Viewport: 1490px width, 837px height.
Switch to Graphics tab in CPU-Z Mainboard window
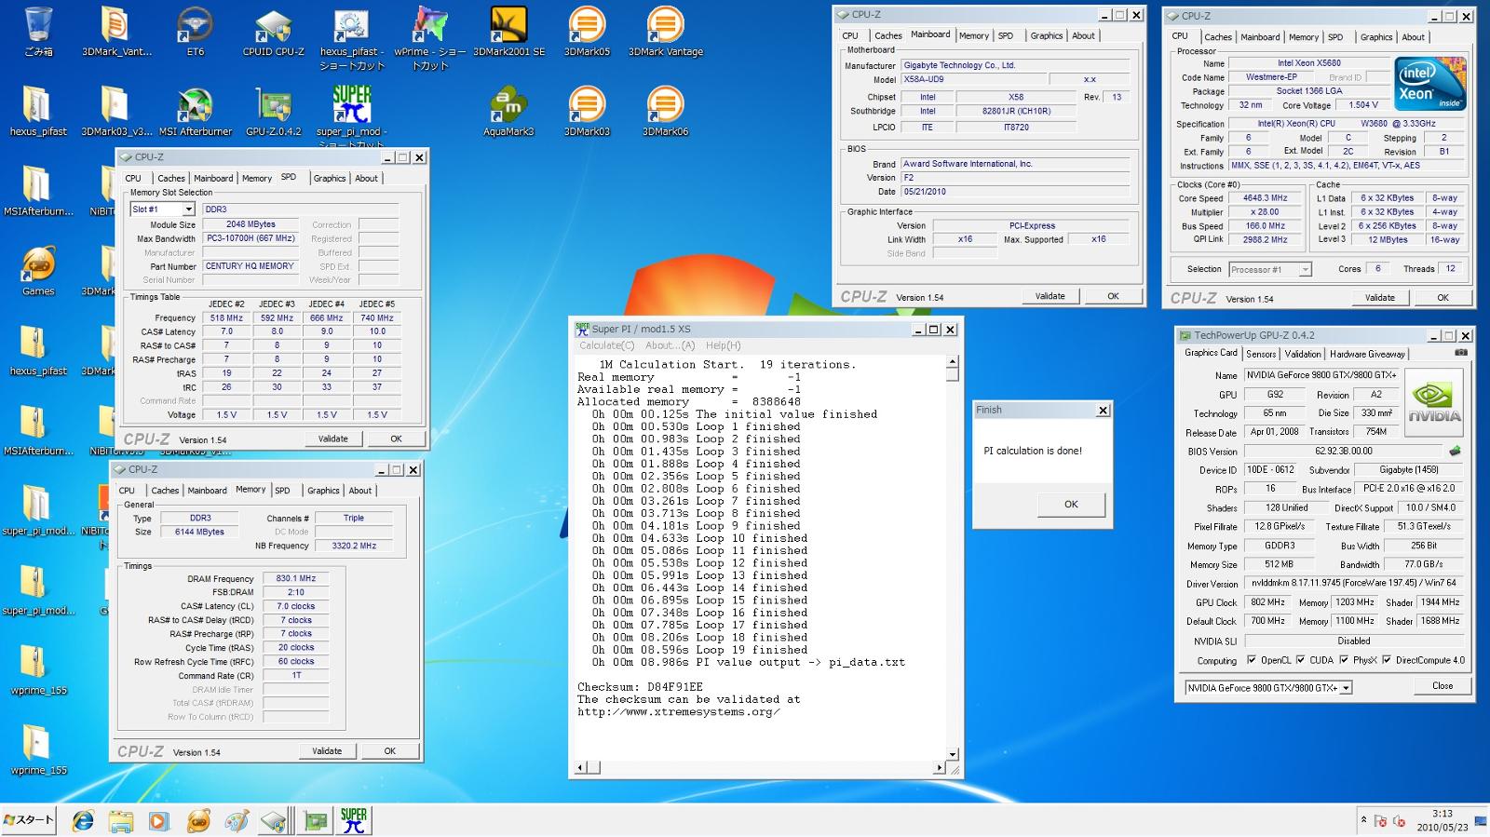pos(1046,35)
